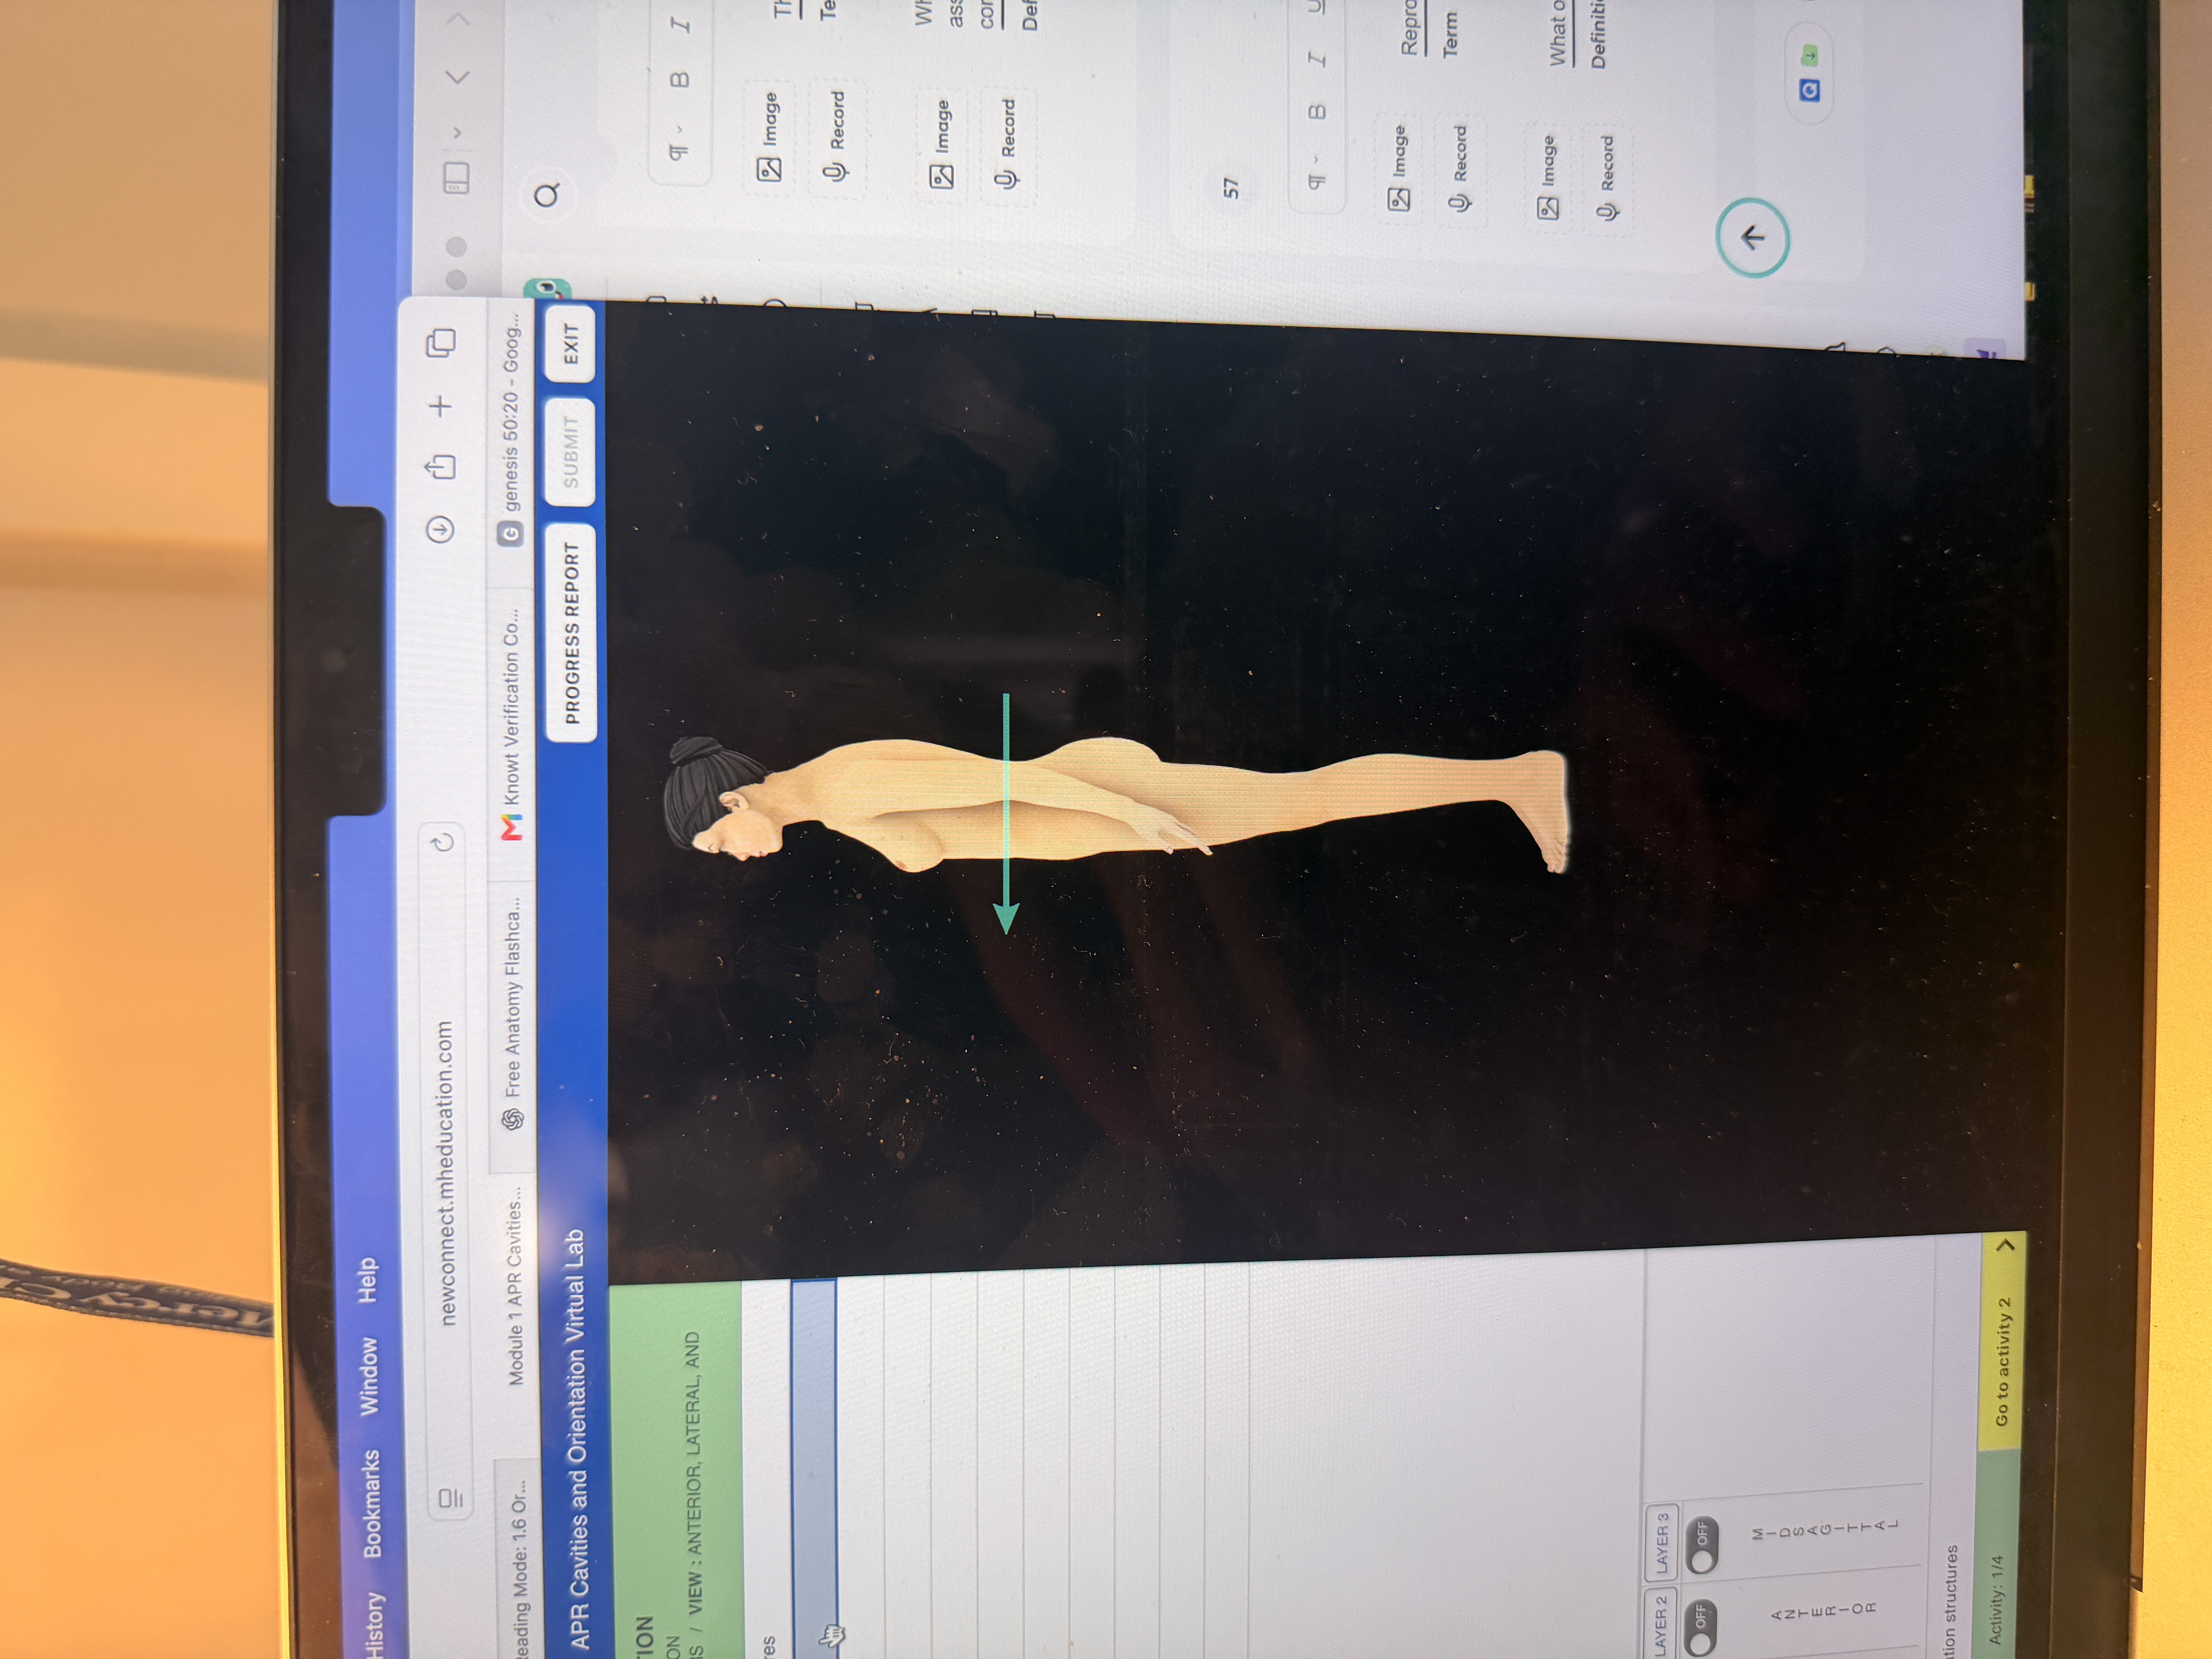
Task: Apply bold in toolbar below card 57
Action: (x=1317, y=111)
